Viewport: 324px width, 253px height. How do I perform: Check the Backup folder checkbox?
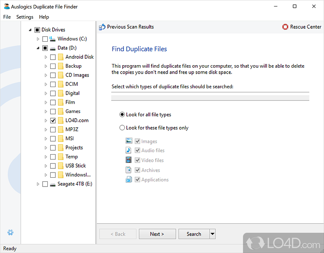coord(53,66)
